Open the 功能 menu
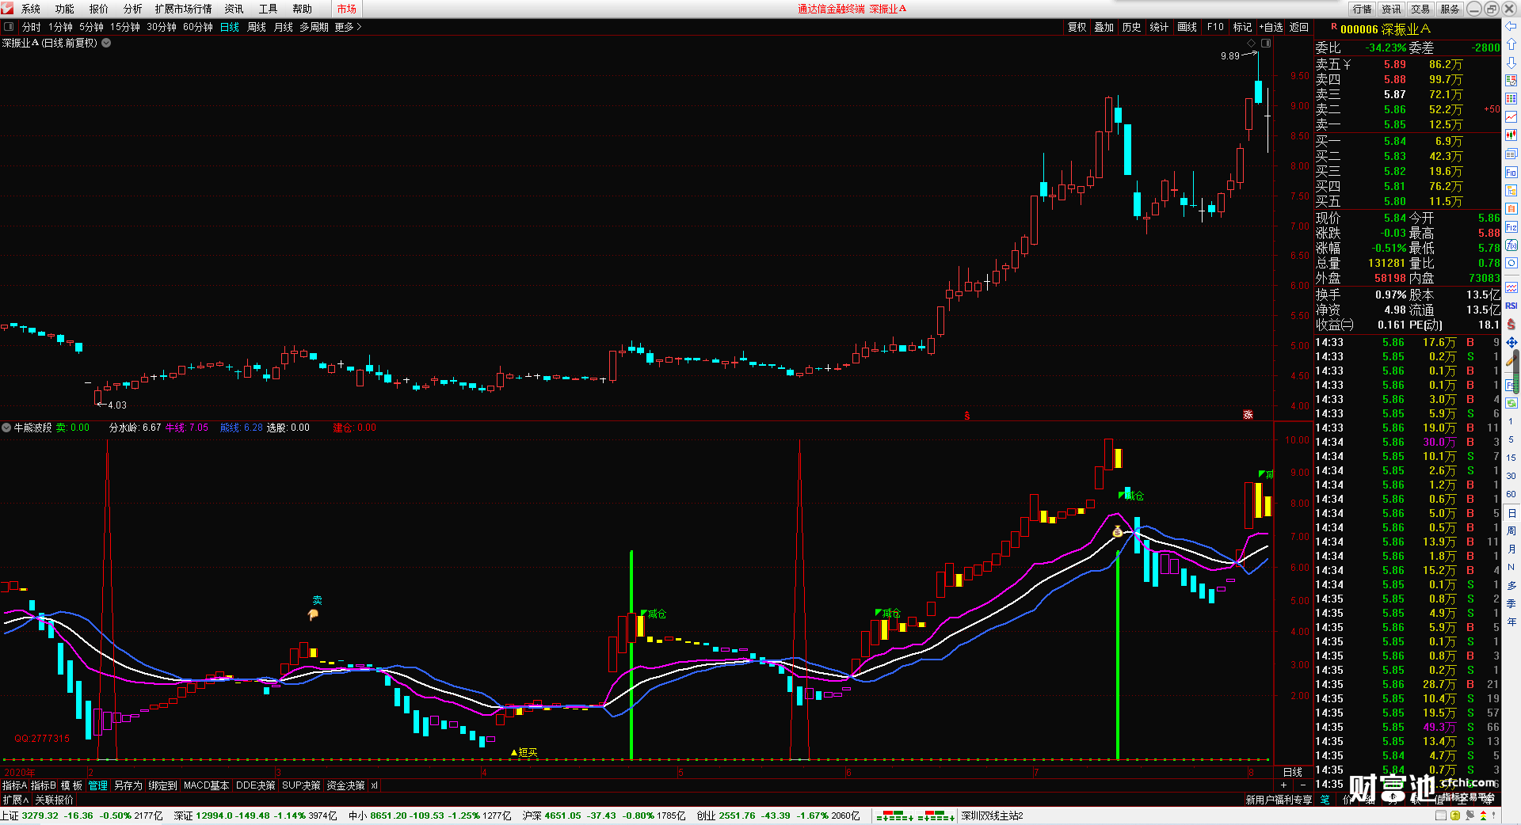 click(x=65, y=9)
